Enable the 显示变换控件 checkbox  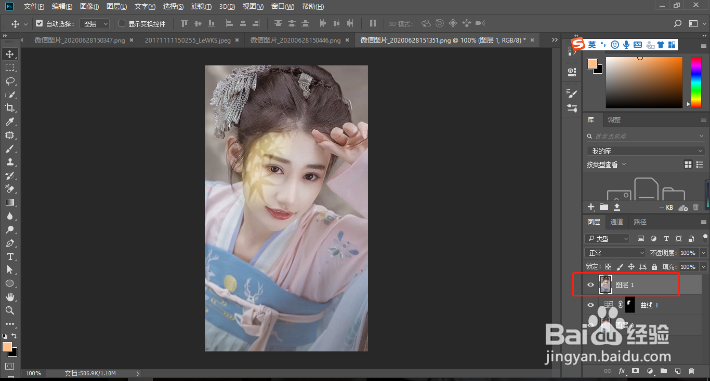122,23
